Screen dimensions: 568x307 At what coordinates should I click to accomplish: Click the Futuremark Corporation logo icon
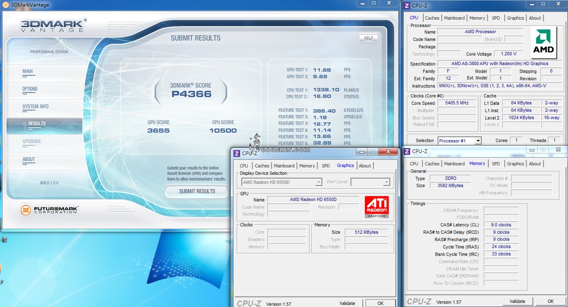[x=26, y=210]
